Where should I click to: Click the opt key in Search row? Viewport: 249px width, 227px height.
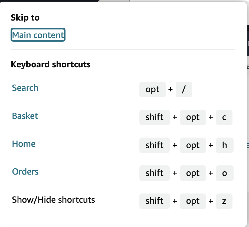point(152,89)
